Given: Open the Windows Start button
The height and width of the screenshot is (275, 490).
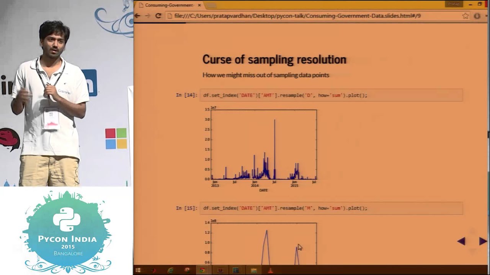Looking at the screenshot, I should 138,270.
